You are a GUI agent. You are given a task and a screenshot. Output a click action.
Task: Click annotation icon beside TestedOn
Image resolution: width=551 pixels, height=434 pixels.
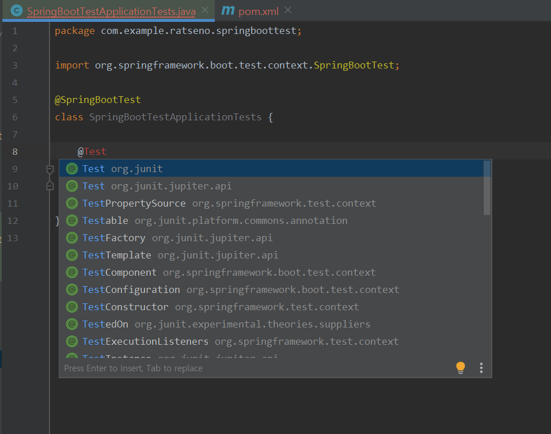point(72,324)
